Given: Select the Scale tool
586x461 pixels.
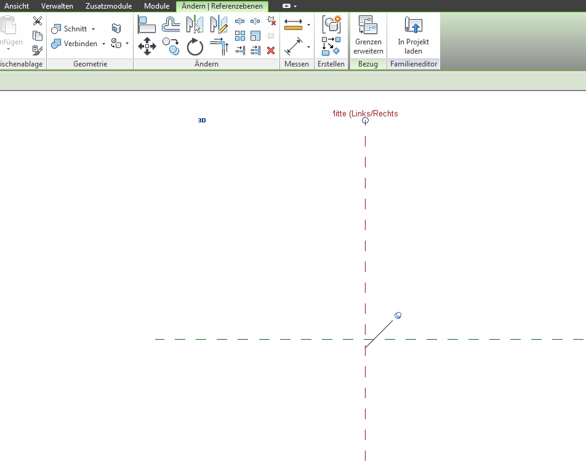Looking at the screenshot, I should pyautogui.click(x=255, y=36).
